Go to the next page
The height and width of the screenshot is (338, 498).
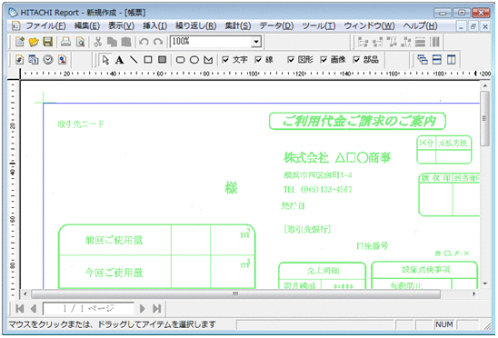143,308
